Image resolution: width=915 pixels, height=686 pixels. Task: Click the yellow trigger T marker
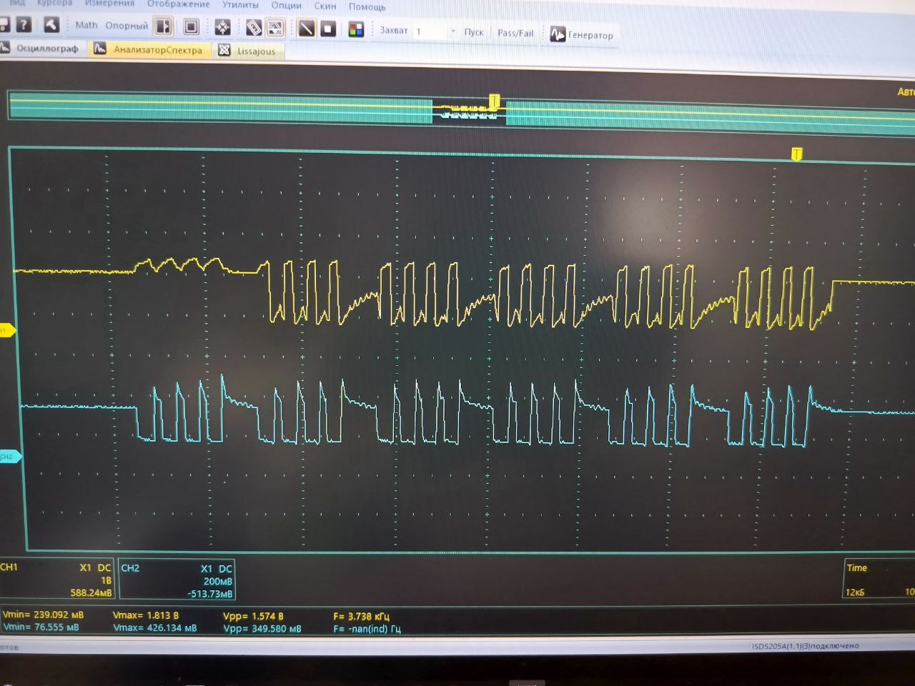pyautogui.click(x=796, y=154)
